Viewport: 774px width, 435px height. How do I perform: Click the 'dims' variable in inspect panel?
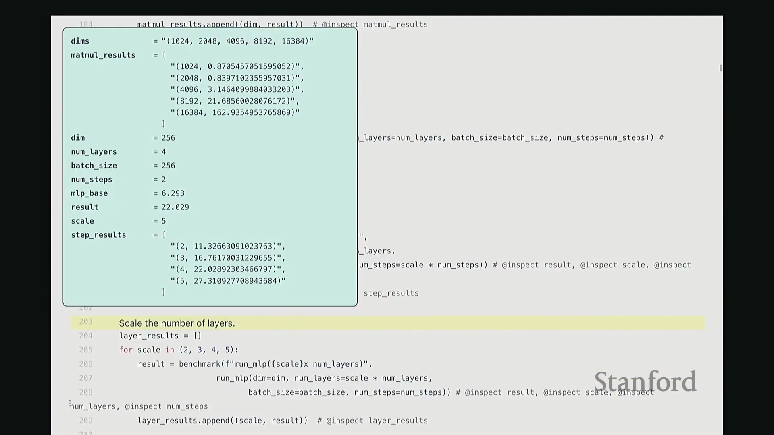tap(80, 41)
